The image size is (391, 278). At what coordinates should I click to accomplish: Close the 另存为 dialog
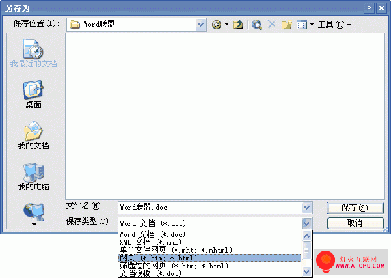tap(381, 8)
